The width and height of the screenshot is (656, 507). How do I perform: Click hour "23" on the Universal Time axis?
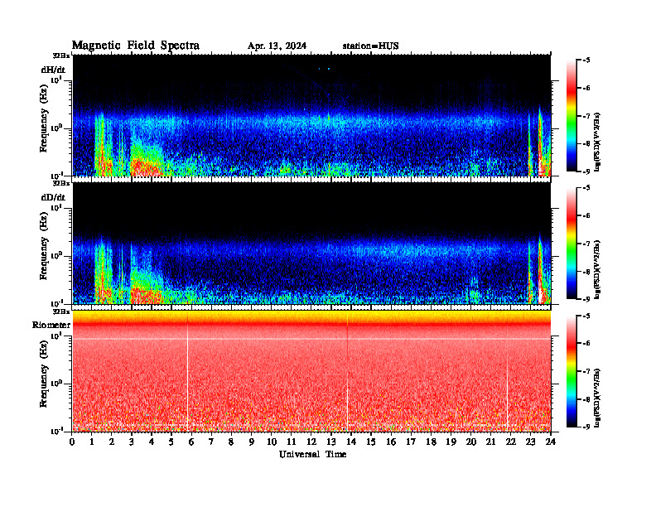tap(530, 442)
